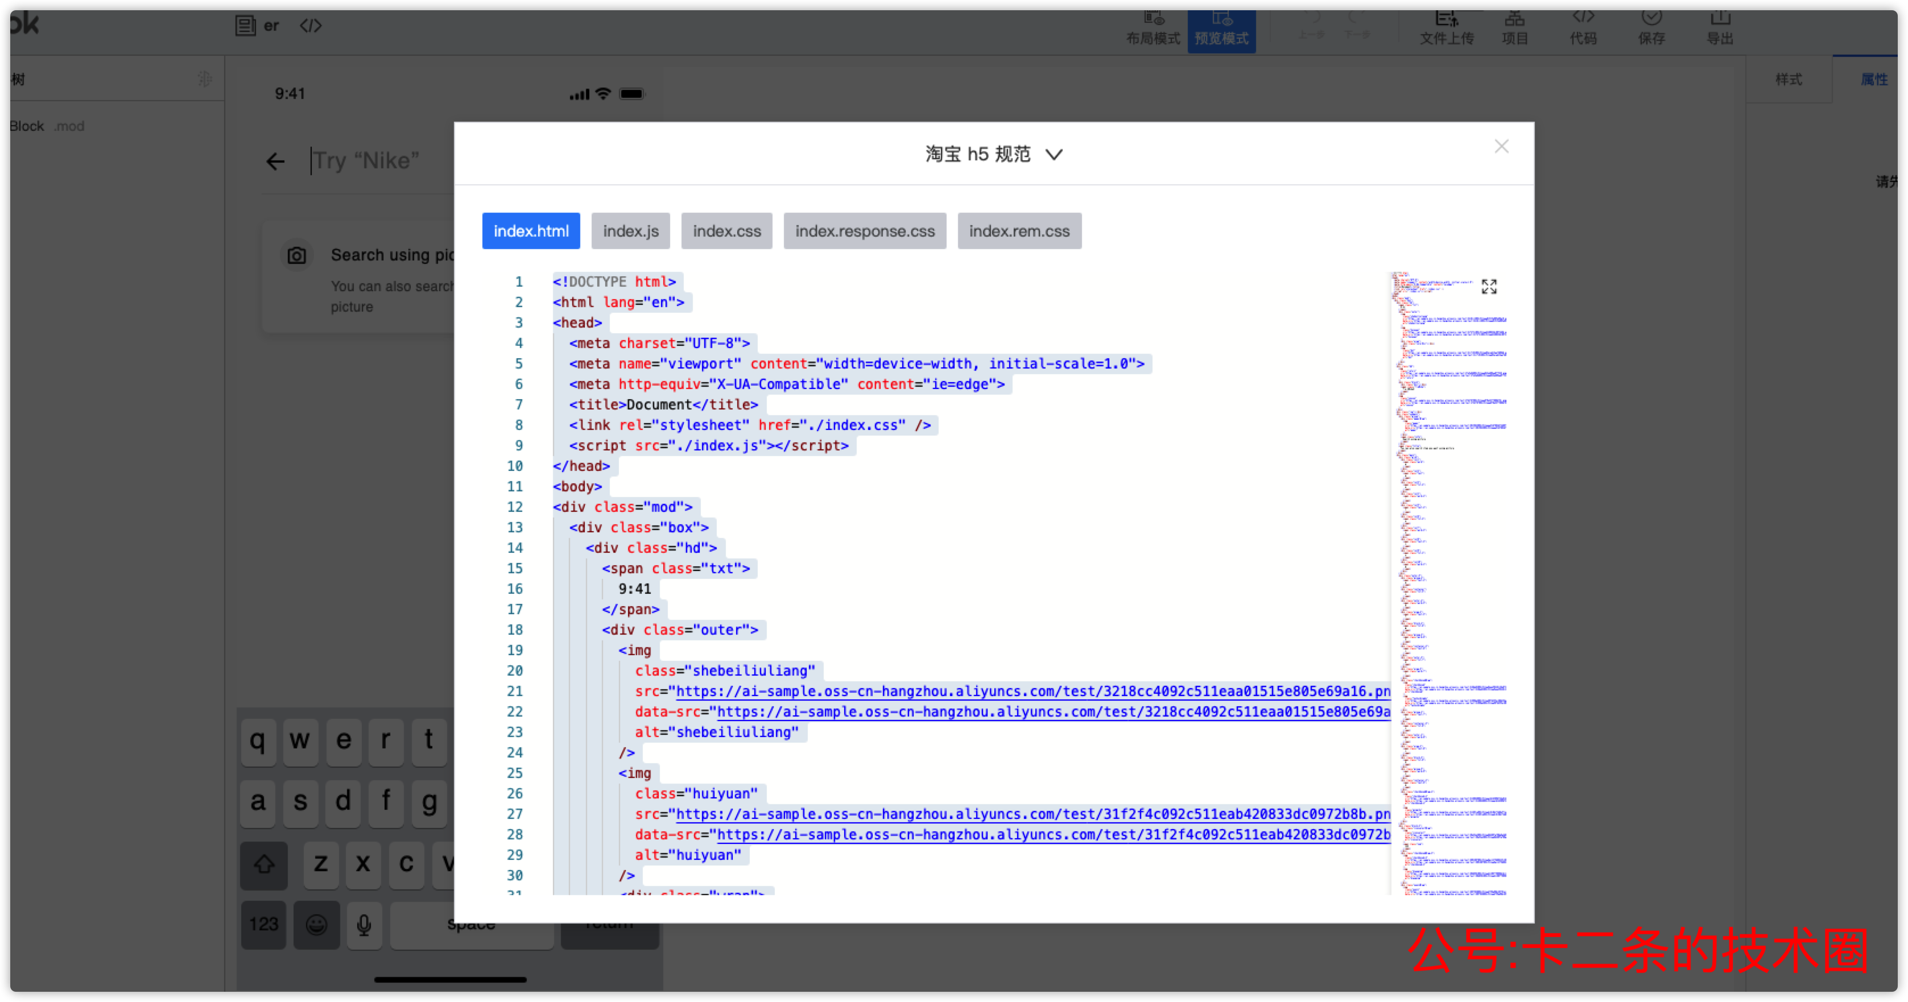Click the <title>Document</title> line
The width and height of the screenshot is (1908, 1002).
(x=664, y=405)
